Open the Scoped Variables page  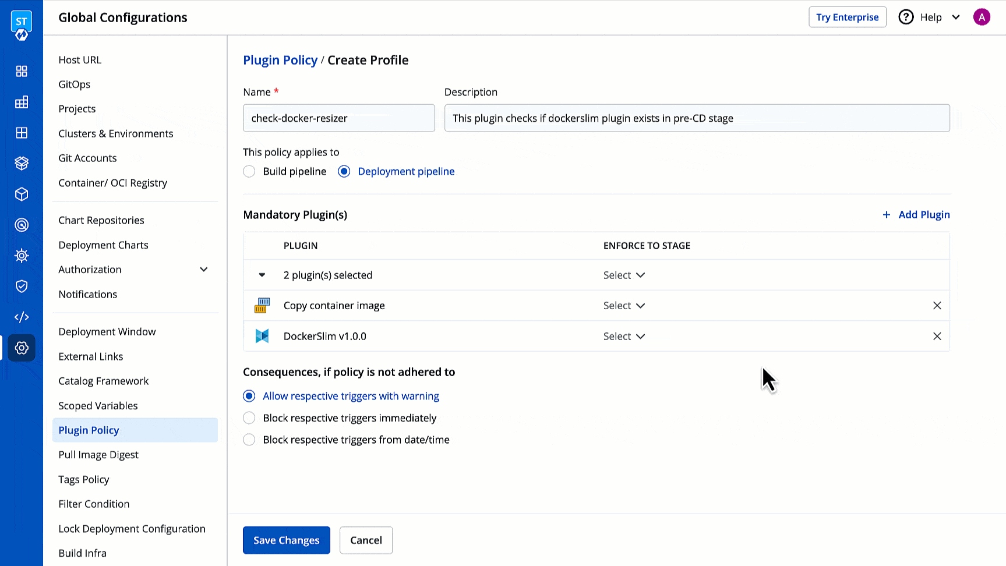point(97,405)
